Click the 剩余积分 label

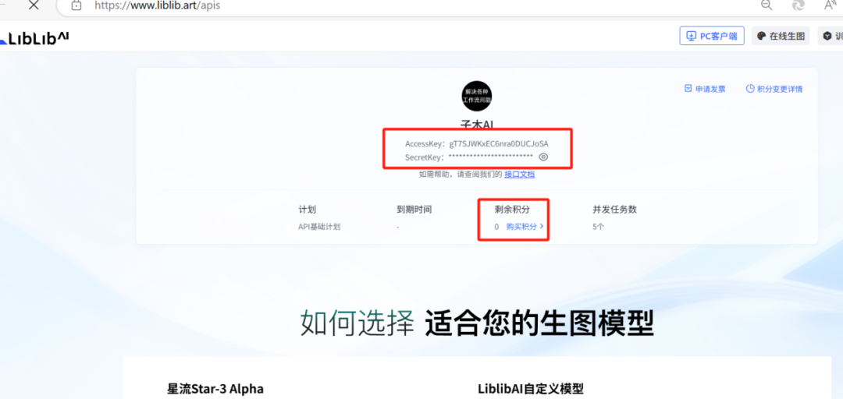pos(512,210)
